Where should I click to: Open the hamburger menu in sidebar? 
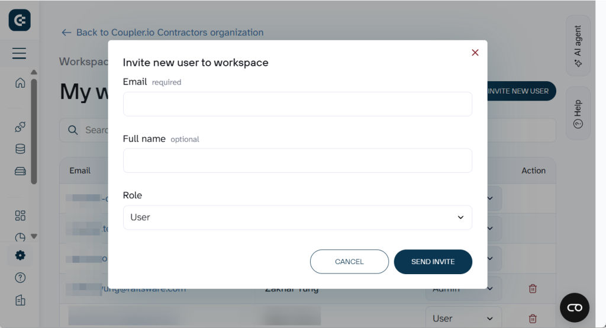[x=20, y=54]
